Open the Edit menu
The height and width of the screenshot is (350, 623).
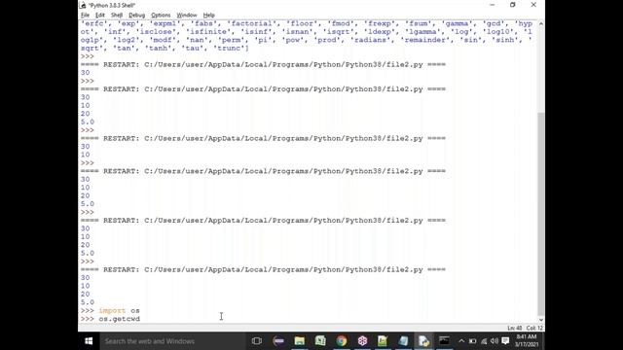(99, 16)
